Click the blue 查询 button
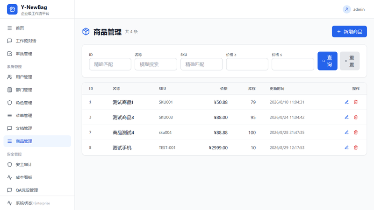Image resolution: width=374 pixels, height=210 pixels. (x=327, y=61)
